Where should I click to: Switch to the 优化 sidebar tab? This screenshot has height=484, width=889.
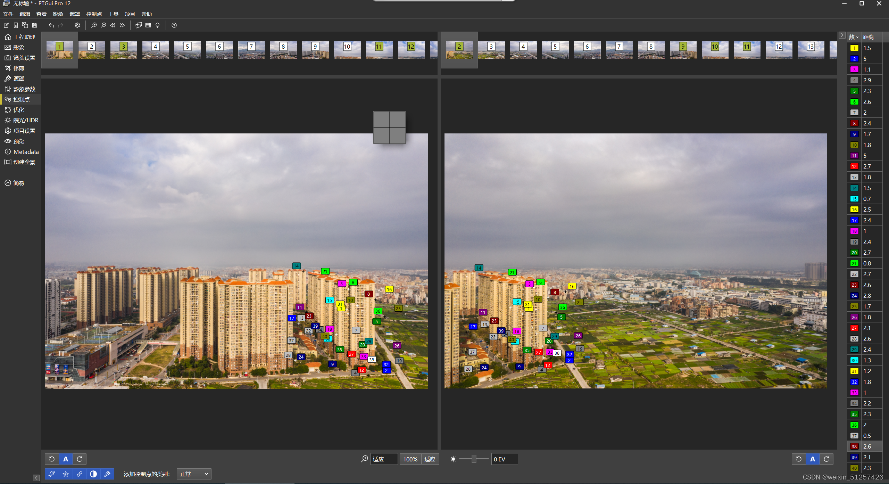click(x=18, y=110)
